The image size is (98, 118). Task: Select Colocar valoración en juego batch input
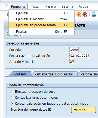13,104
